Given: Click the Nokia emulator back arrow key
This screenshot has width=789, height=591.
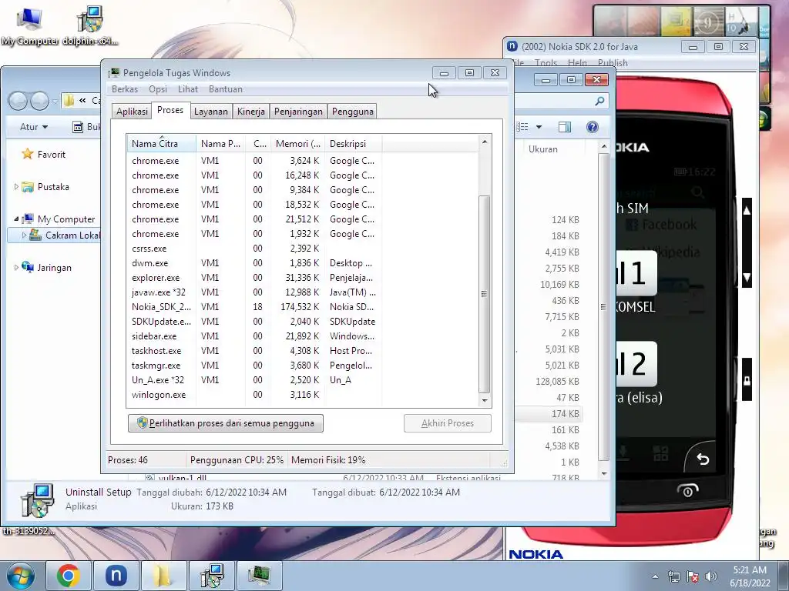Looking at the screenshot, I should coord(703,459).
